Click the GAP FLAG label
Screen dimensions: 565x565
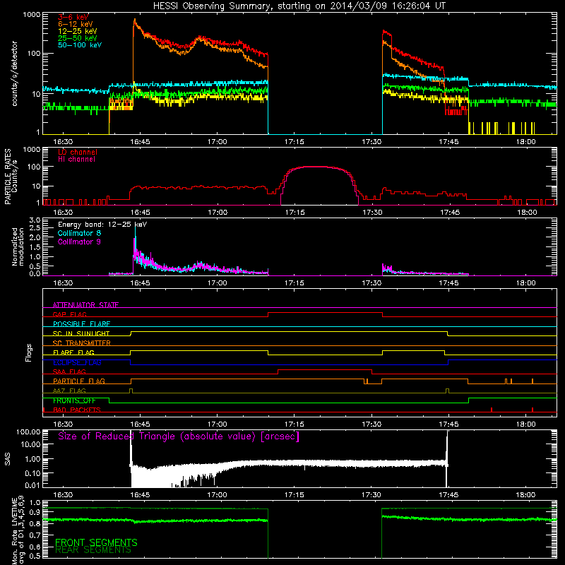(69, 314)
